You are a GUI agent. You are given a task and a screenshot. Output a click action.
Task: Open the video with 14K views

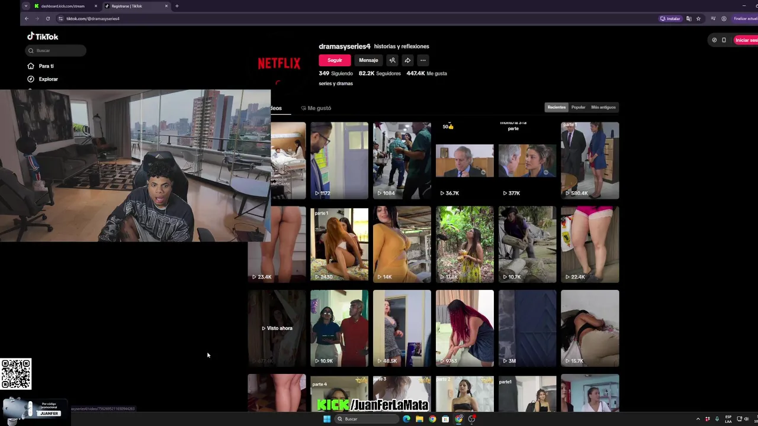point(402,244)
